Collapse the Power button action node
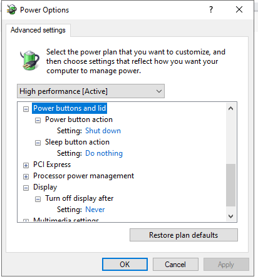The width and height of the screenshot is (258, 279). 38,120
